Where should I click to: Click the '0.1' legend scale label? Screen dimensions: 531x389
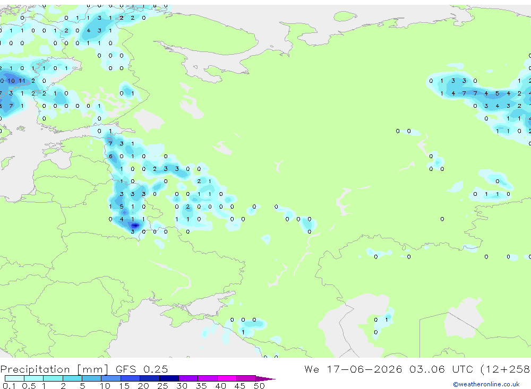click(x=9, y=386)
